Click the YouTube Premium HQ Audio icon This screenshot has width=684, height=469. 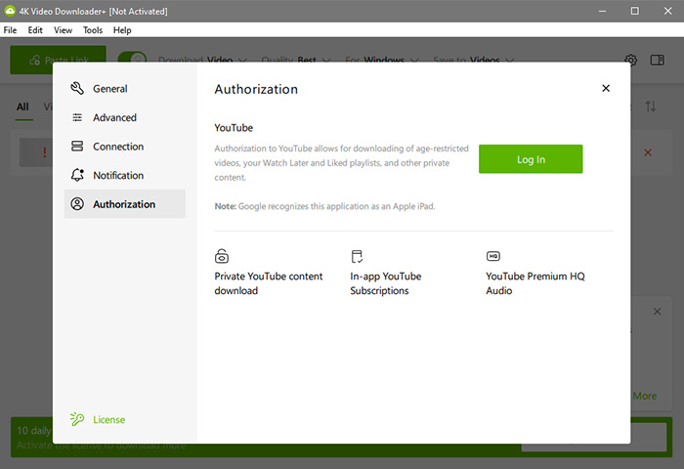tap(493, 256)
